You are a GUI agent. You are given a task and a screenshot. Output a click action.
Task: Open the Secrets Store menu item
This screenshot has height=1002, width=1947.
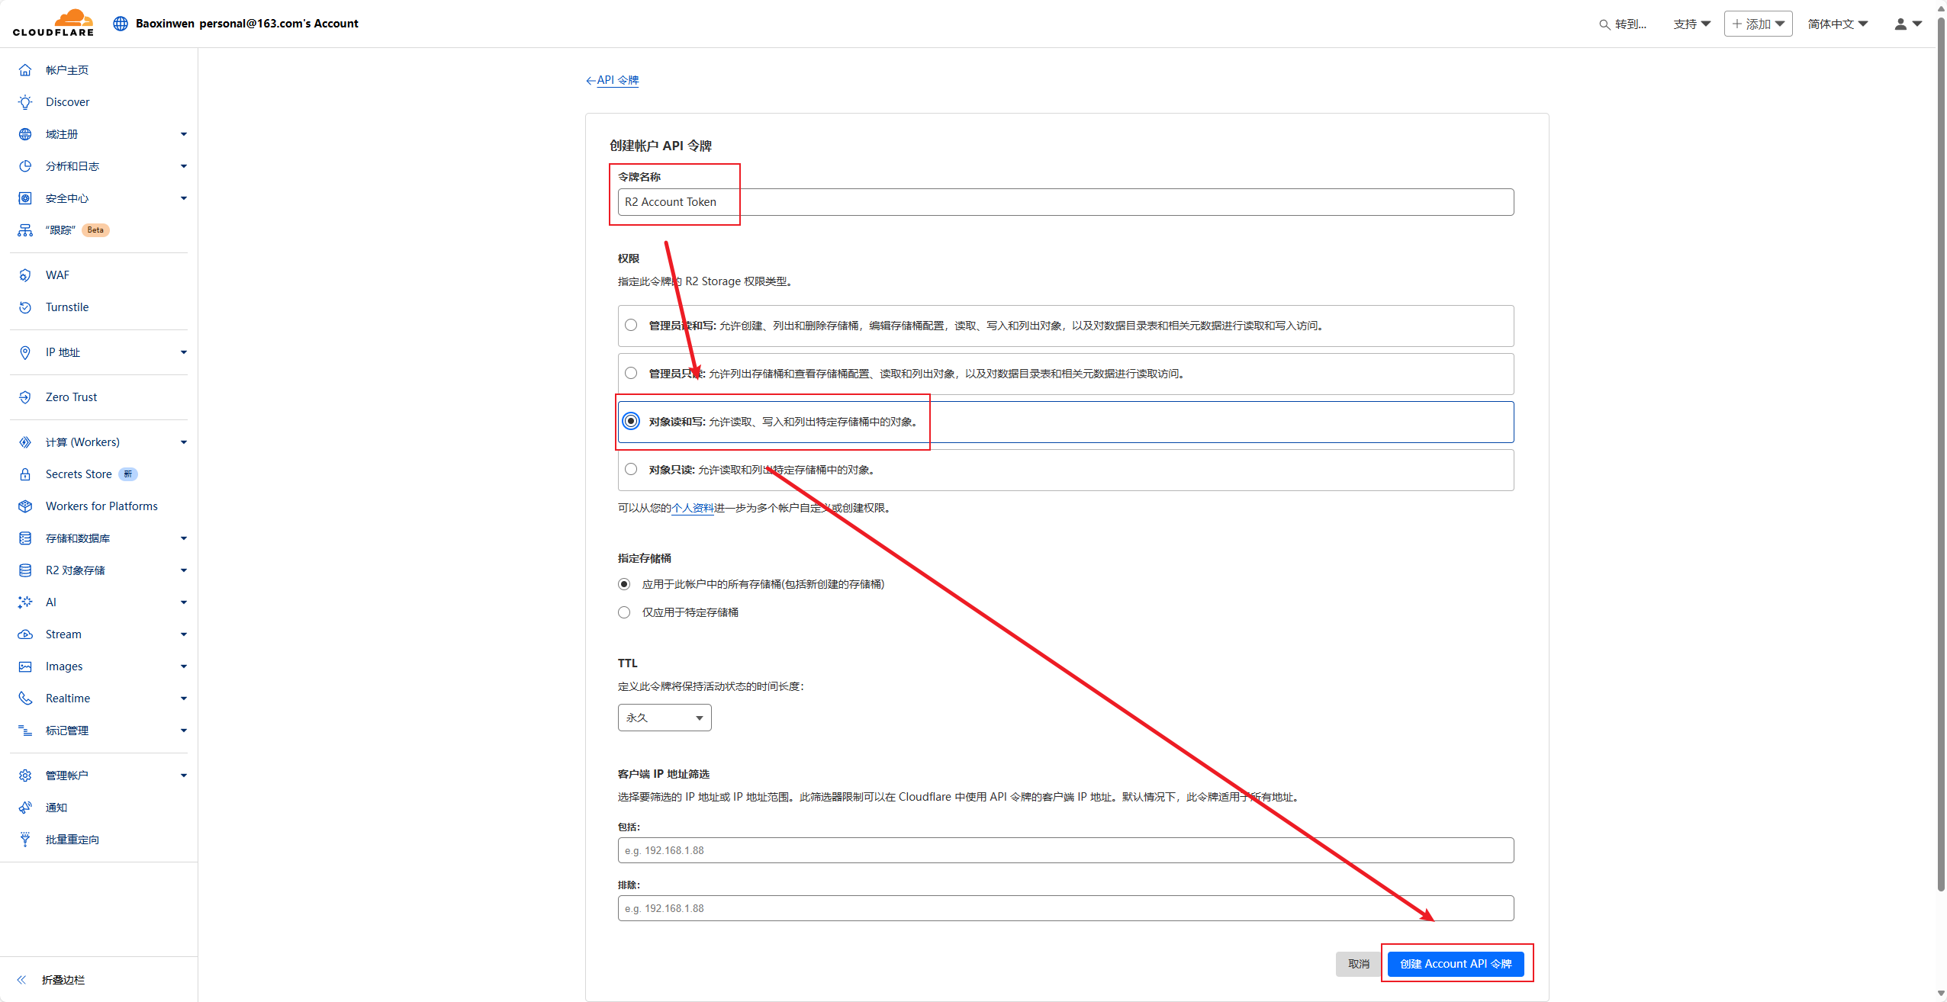tap(79, 474)
